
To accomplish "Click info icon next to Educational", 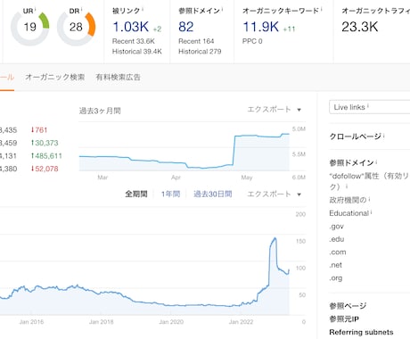I will click(372, 212).
